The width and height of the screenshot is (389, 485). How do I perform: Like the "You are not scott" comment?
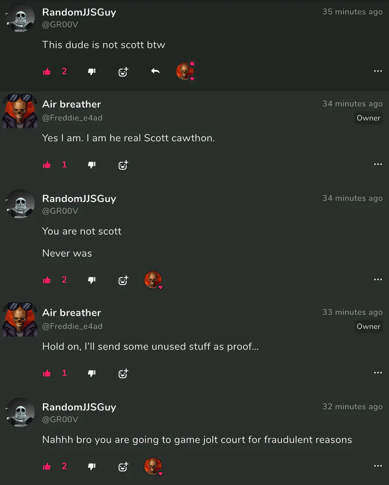click(47, 280)
